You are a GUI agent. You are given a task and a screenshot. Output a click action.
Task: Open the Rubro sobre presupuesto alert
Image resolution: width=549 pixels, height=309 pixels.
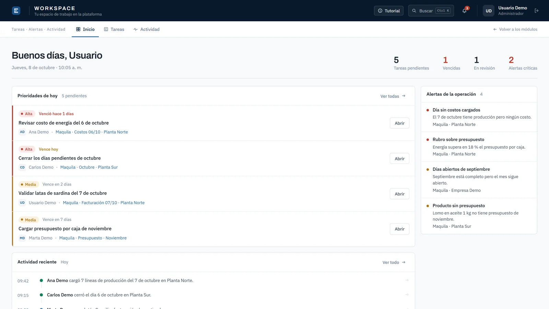(x=479, y=147)
